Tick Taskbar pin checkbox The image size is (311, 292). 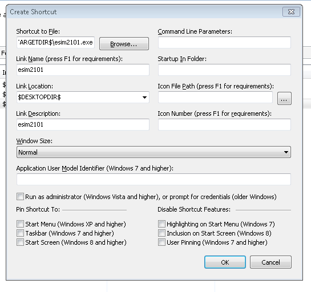point(20,233)
